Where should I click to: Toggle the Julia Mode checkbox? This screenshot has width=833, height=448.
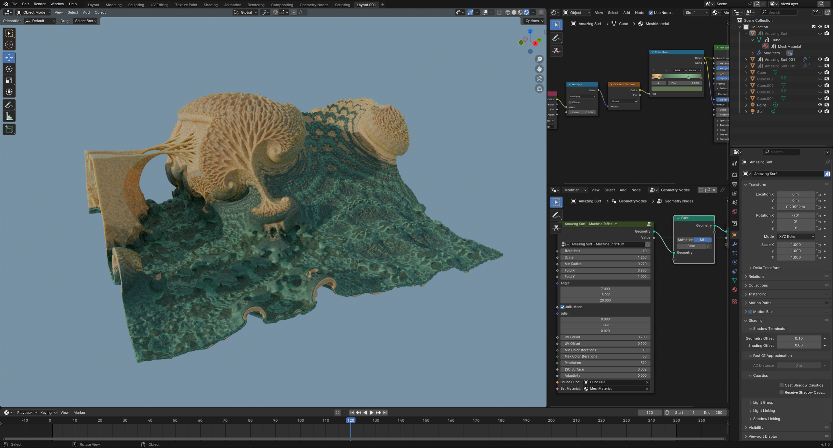(x=562, y=307)
